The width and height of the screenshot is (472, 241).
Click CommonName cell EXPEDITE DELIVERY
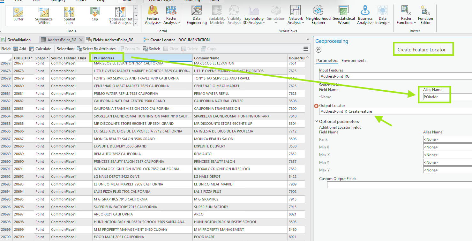pos(240,146)
